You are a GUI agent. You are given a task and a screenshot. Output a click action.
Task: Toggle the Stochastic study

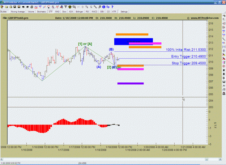[x=41, y=12]
